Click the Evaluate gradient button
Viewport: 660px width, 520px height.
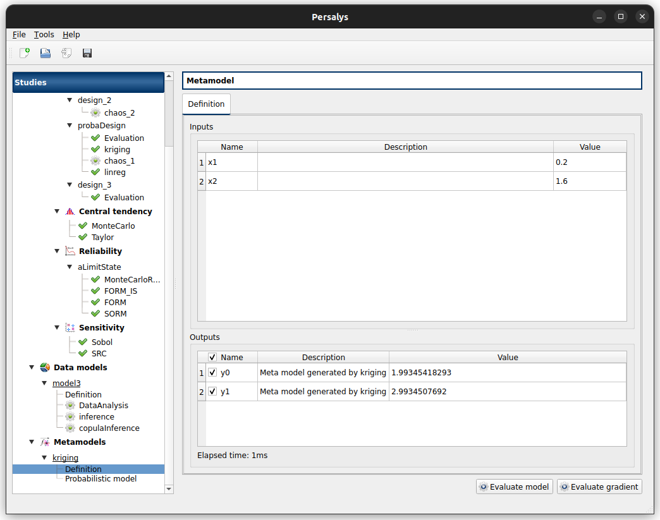pyautogui.click(x=599, y=487)
